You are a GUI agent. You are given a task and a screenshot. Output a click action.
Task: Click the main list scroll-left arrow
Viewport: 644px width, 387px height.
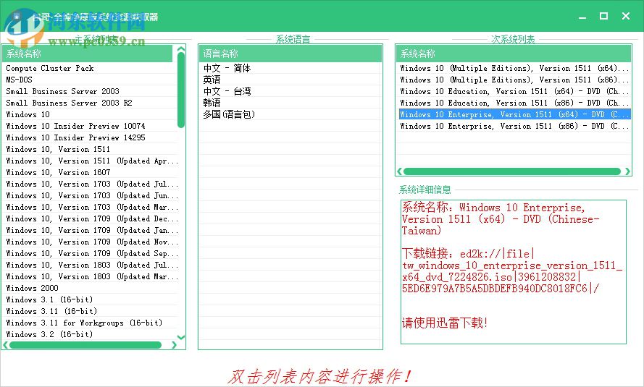6,345
